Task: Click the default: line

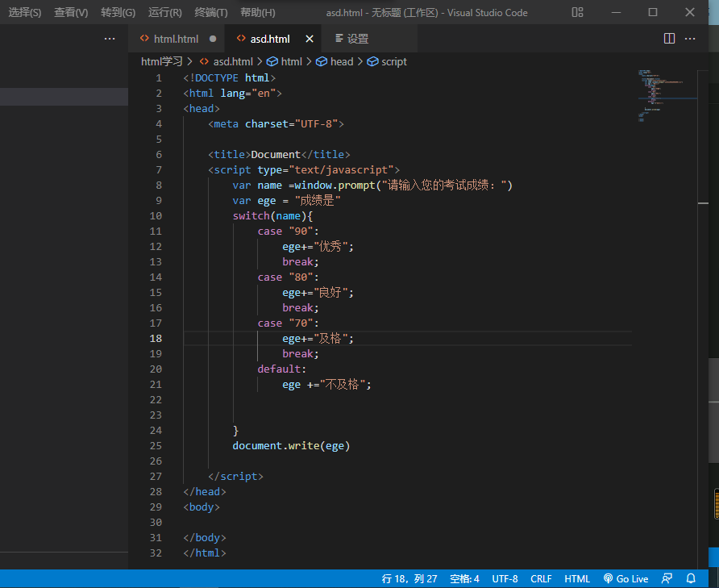Action: tap(281, 369)
